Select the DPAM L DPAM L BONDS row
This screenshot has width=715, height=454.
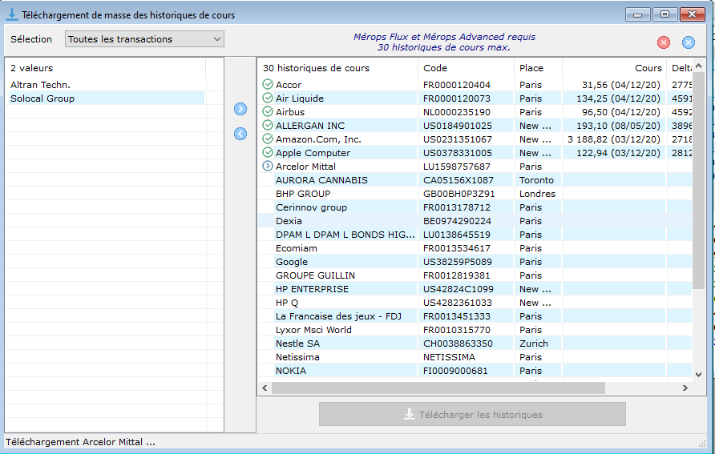[475, 235]
